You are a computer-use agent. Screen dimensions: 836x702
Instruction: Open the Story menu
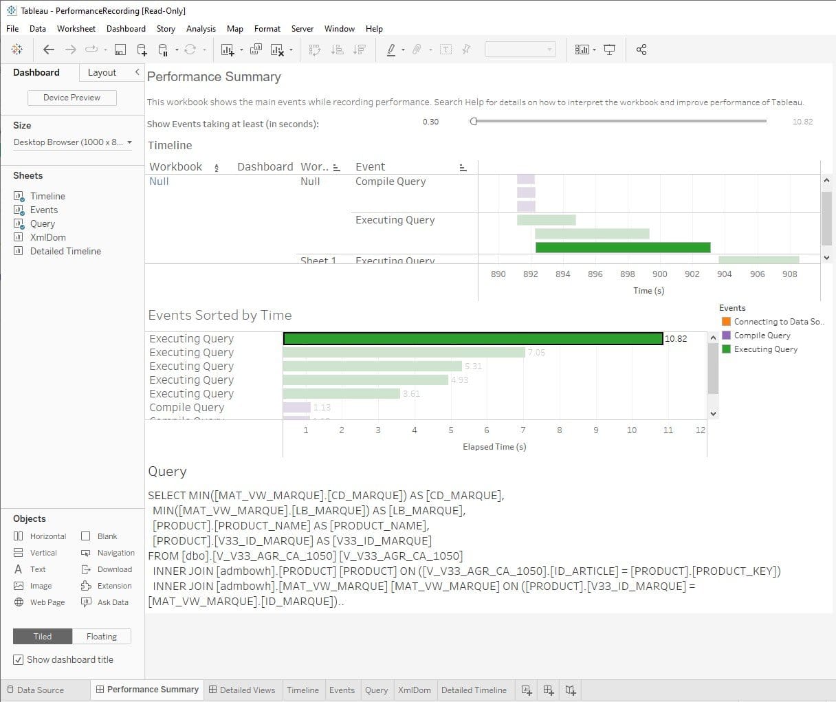tap(166, 29)
